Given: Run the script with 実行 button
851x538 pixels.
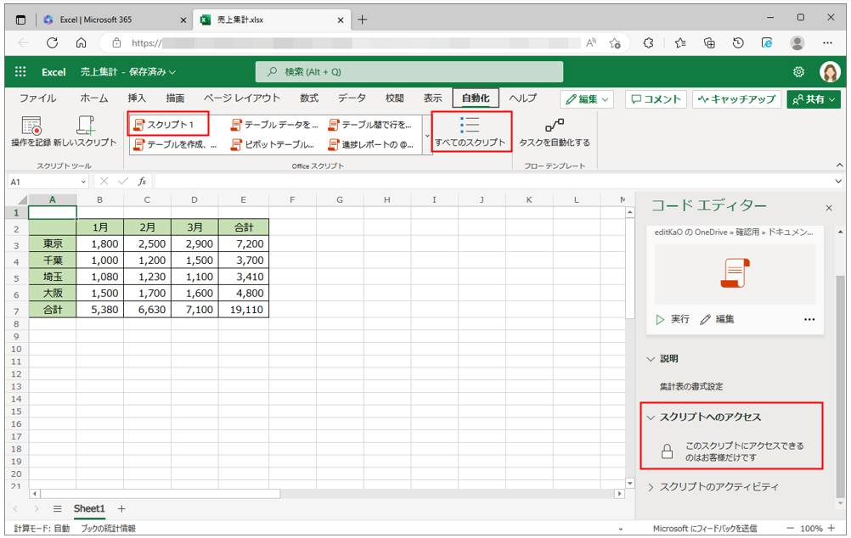Looking at the screenshot, I should pos(673,319).
